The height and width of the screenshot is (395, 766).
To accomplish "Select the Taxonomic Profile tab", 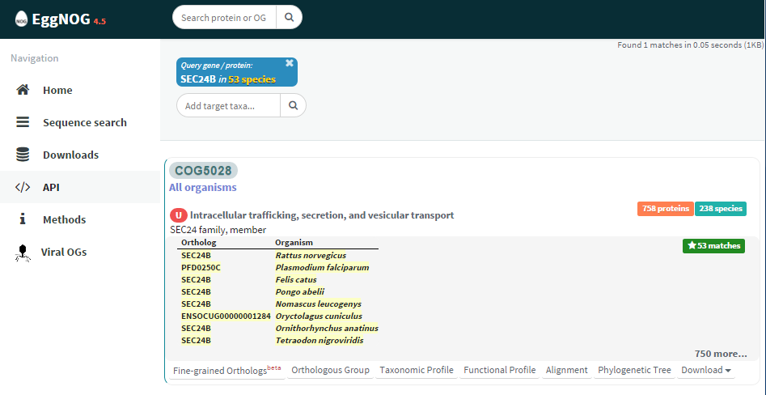I will pos(416,370).
